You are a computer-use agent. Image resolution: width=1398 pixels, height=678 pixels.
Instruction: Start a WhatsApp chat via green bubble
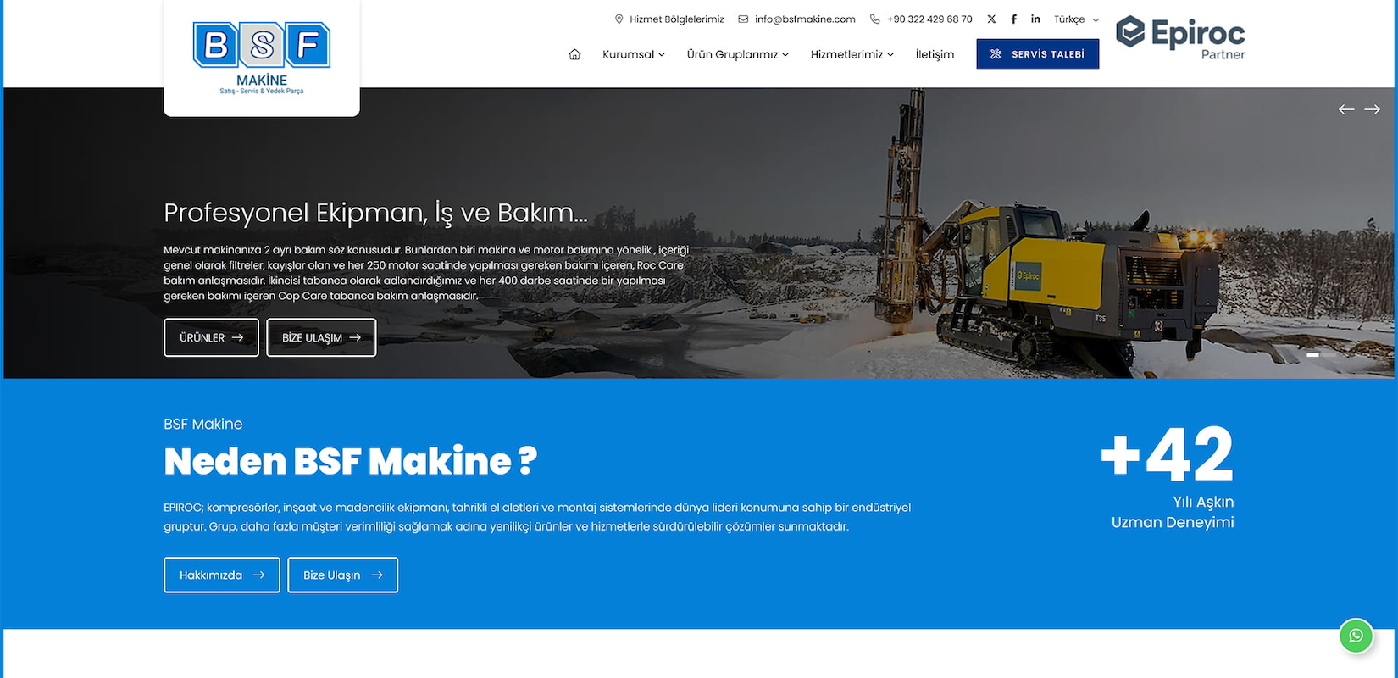coord(1356,636)
